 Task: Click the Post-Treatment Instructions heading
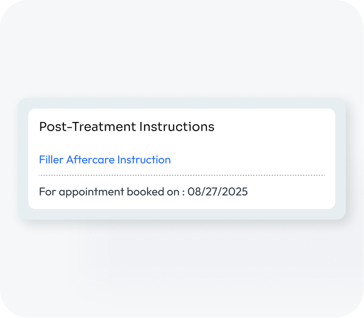pyautogui.click(x=126, y=127)
